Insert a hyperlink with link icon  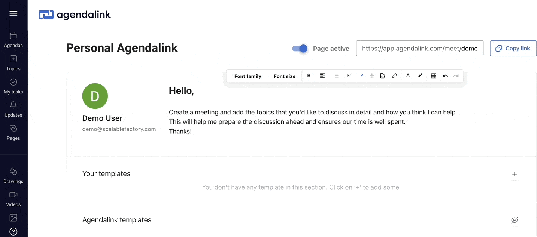click(394, 76)
